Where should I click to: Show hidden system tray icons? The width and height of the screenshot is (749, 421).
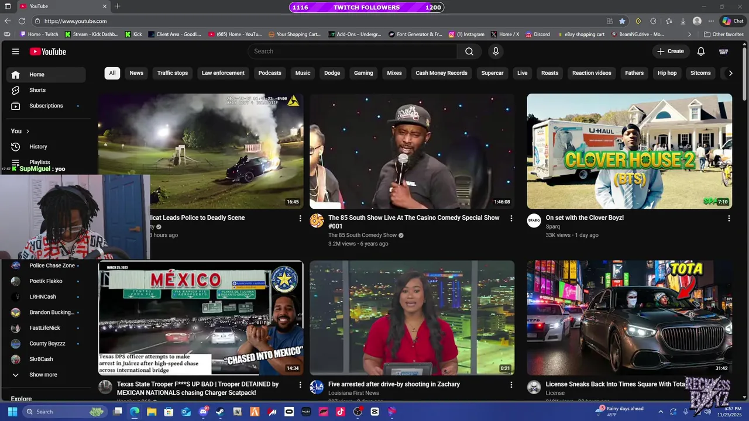(x=661, y=412)
